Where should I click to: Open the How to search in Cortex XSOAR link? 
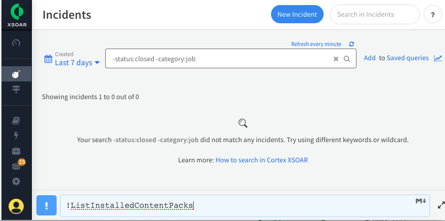(261, 160)
